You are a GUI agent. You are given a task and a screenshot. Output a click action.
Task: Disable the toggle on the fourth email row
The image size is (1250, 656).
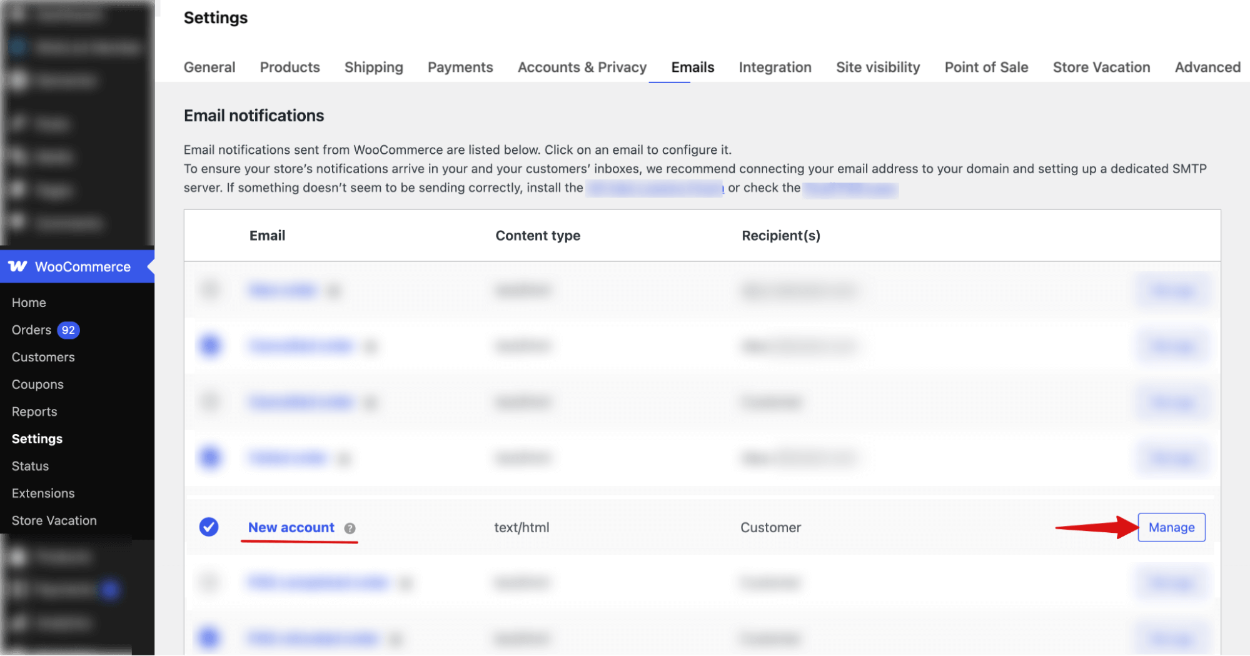pos(210,458)
